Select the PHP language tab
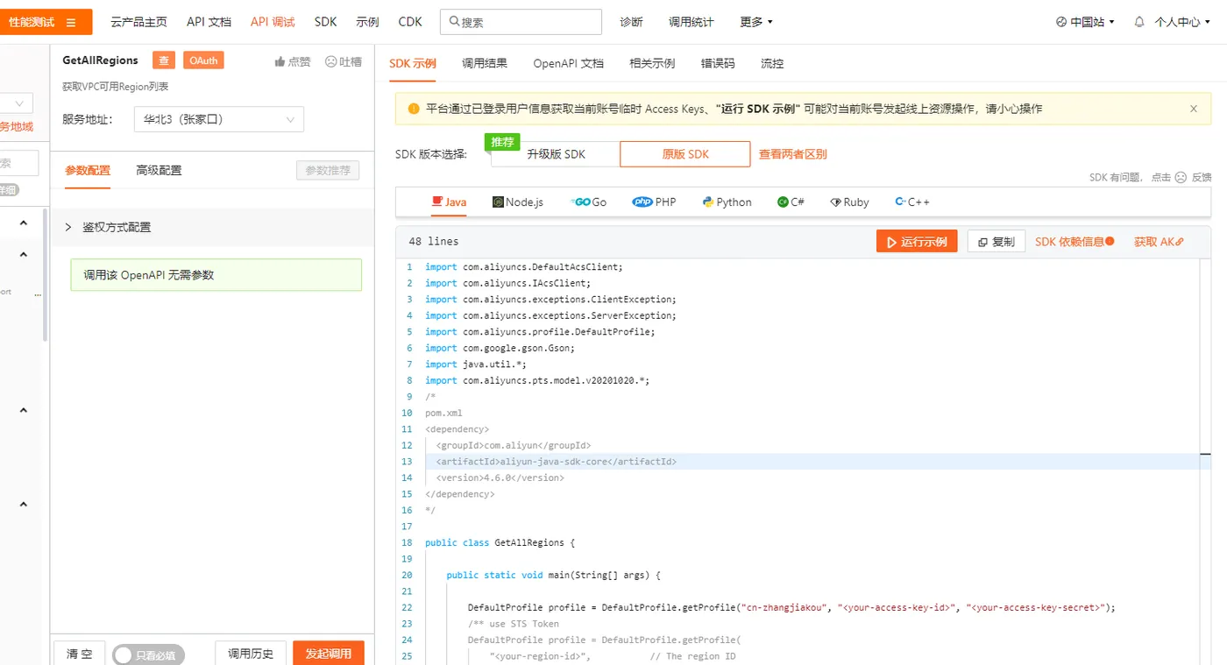The width and height of the screenshot is (1227, 665). (x=654, y=202)
